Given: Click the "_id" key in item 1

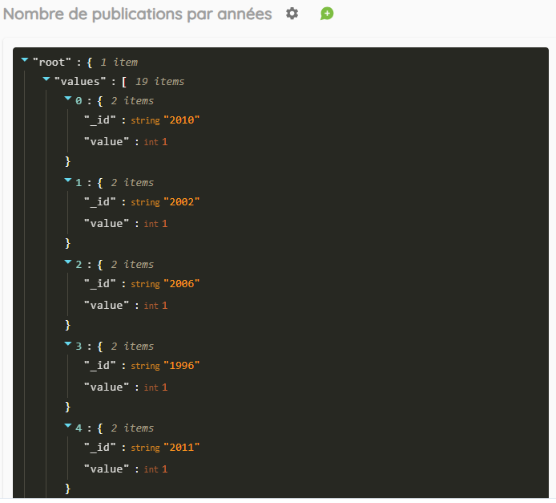Looking at the screenshot, I should click(x=100, y=202).
